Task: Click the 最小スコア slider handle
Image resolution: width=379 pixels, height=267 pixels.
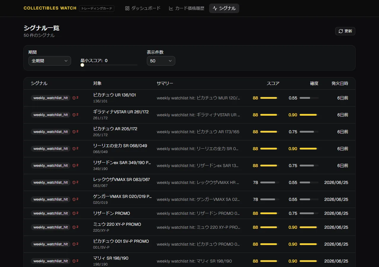Action: pyautogui.click(x=82, y=65)
